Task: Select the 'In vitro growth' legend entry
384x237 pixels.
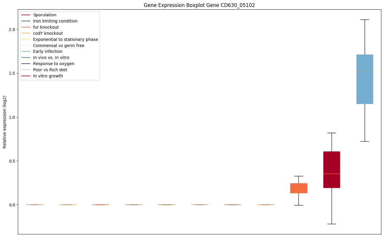Action: pos(48,76)
